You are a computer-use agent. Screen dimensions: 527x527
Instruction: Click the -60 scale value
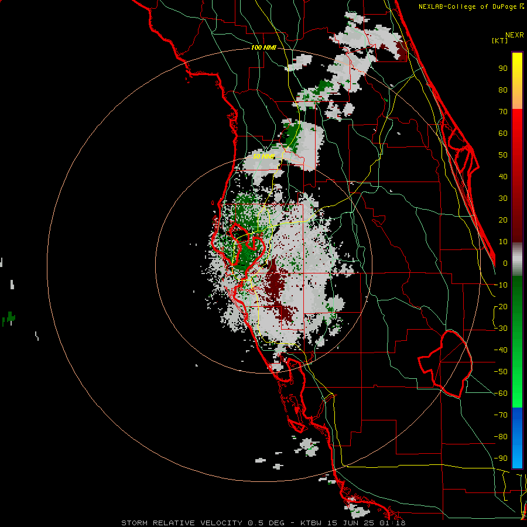click(501, 393)
